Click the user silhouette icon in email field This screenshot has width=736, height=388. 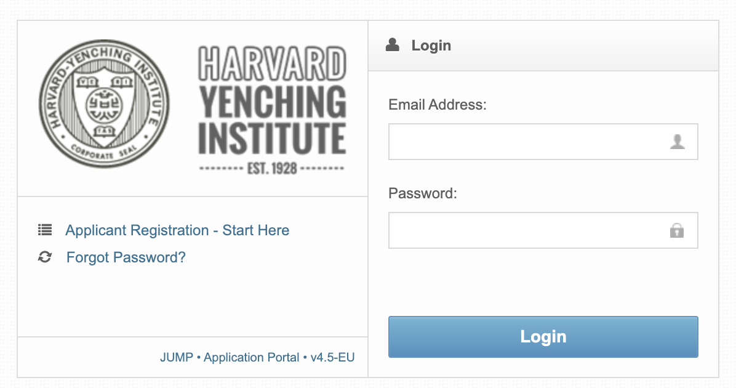677,142
